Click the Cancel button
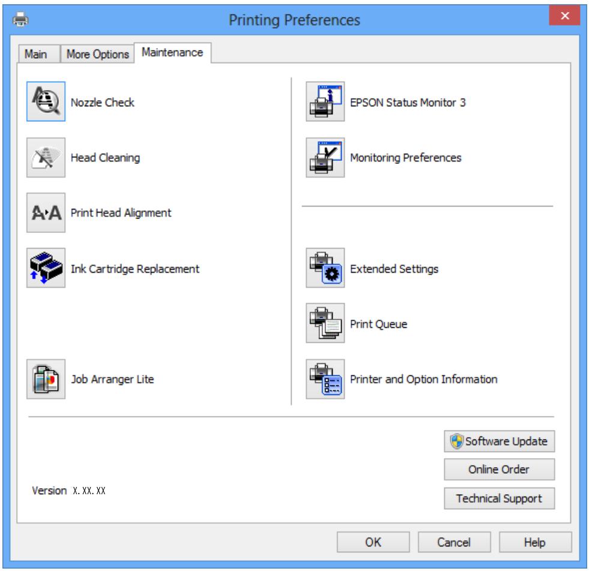This screenshot has width=589, height=571. click(454, 542)
